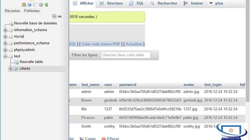This screenshot has height=140, width=250.
Task: Expand the clients table node
Action: [11, 69]
